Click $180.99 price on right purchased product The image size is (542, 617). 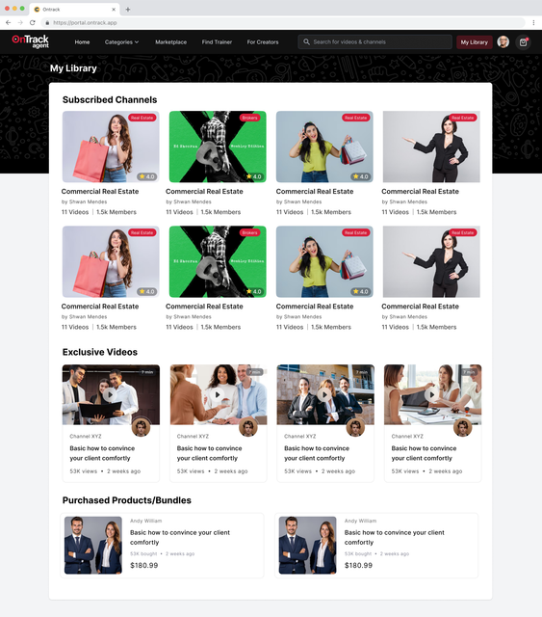[x=358, y=566]
